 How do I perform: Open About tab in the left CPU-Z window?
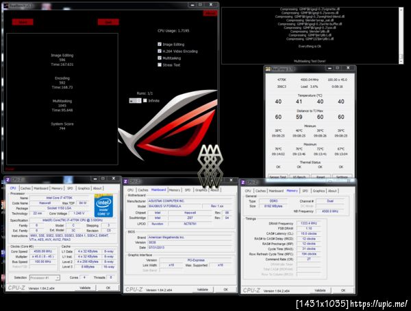click(x=97, y=188)
